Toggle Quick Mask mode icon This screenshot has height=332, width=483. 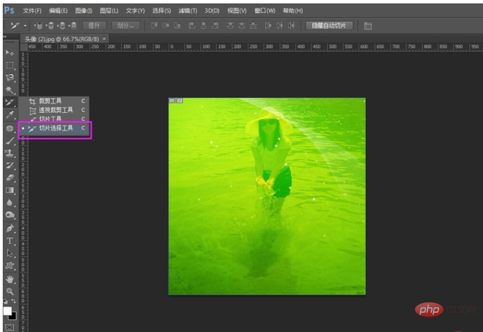point(10,327)
